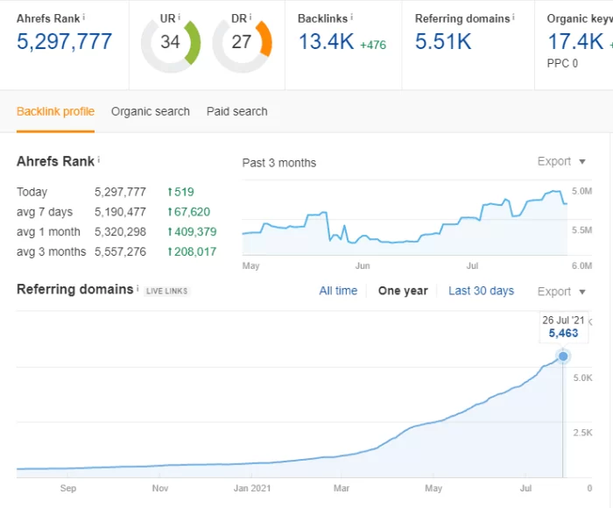This screenshot has width=613, height=508.
Task: Click the DR 27 gauge
Action: pyautogui.click(x=242, y=42)
